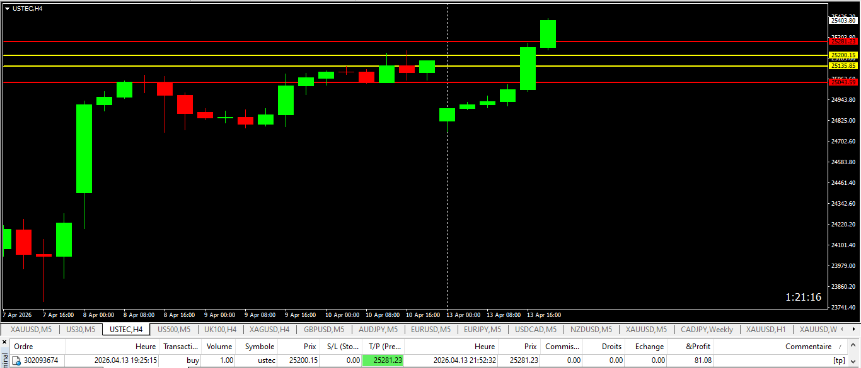Select the green T/P cell 25281.23
Image resolution: width=861 pixels, height=368 pixels.
click(x=383, y=360)
